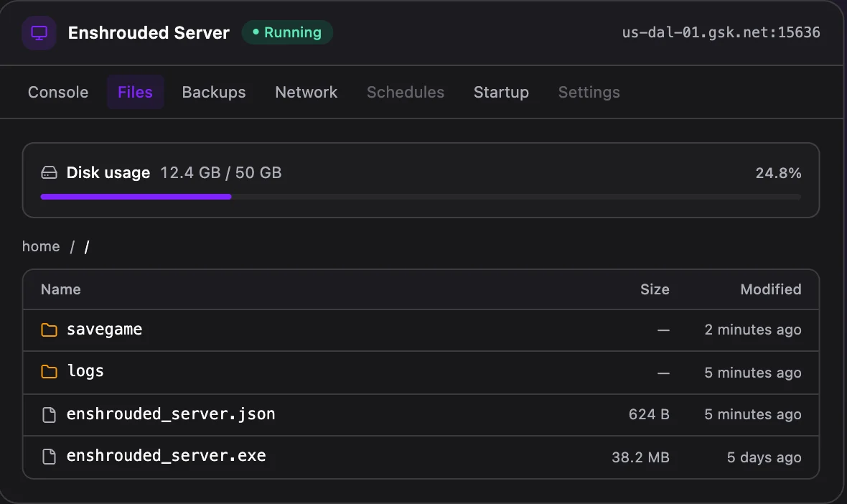This screenshot has width=847, height=504.
Task: Click the 38.2 MB size cell
Action: tap(641, 457)
